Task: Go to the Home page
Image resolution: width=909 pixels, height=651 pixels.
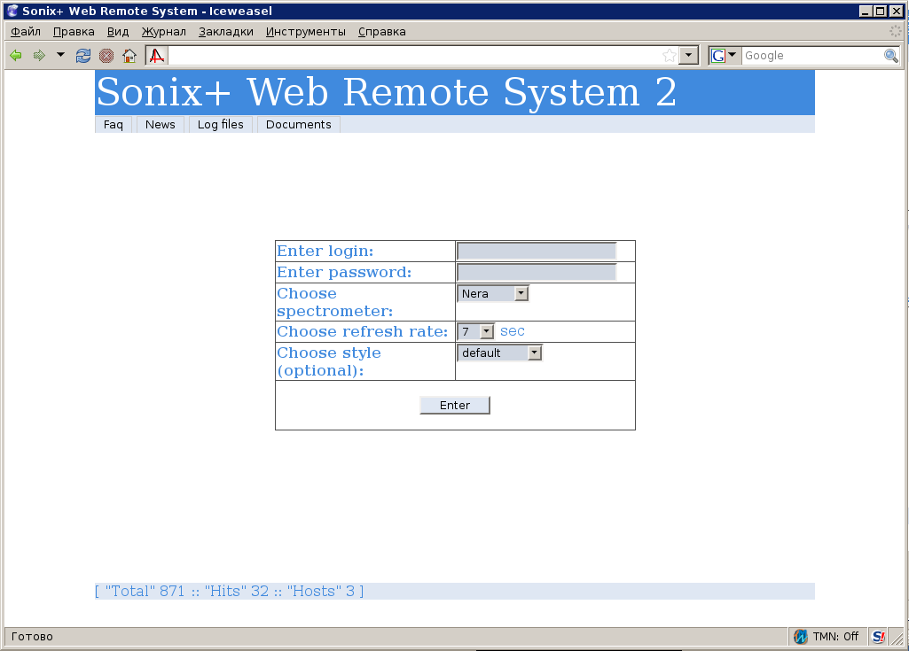Action: (x=129, y=56)
